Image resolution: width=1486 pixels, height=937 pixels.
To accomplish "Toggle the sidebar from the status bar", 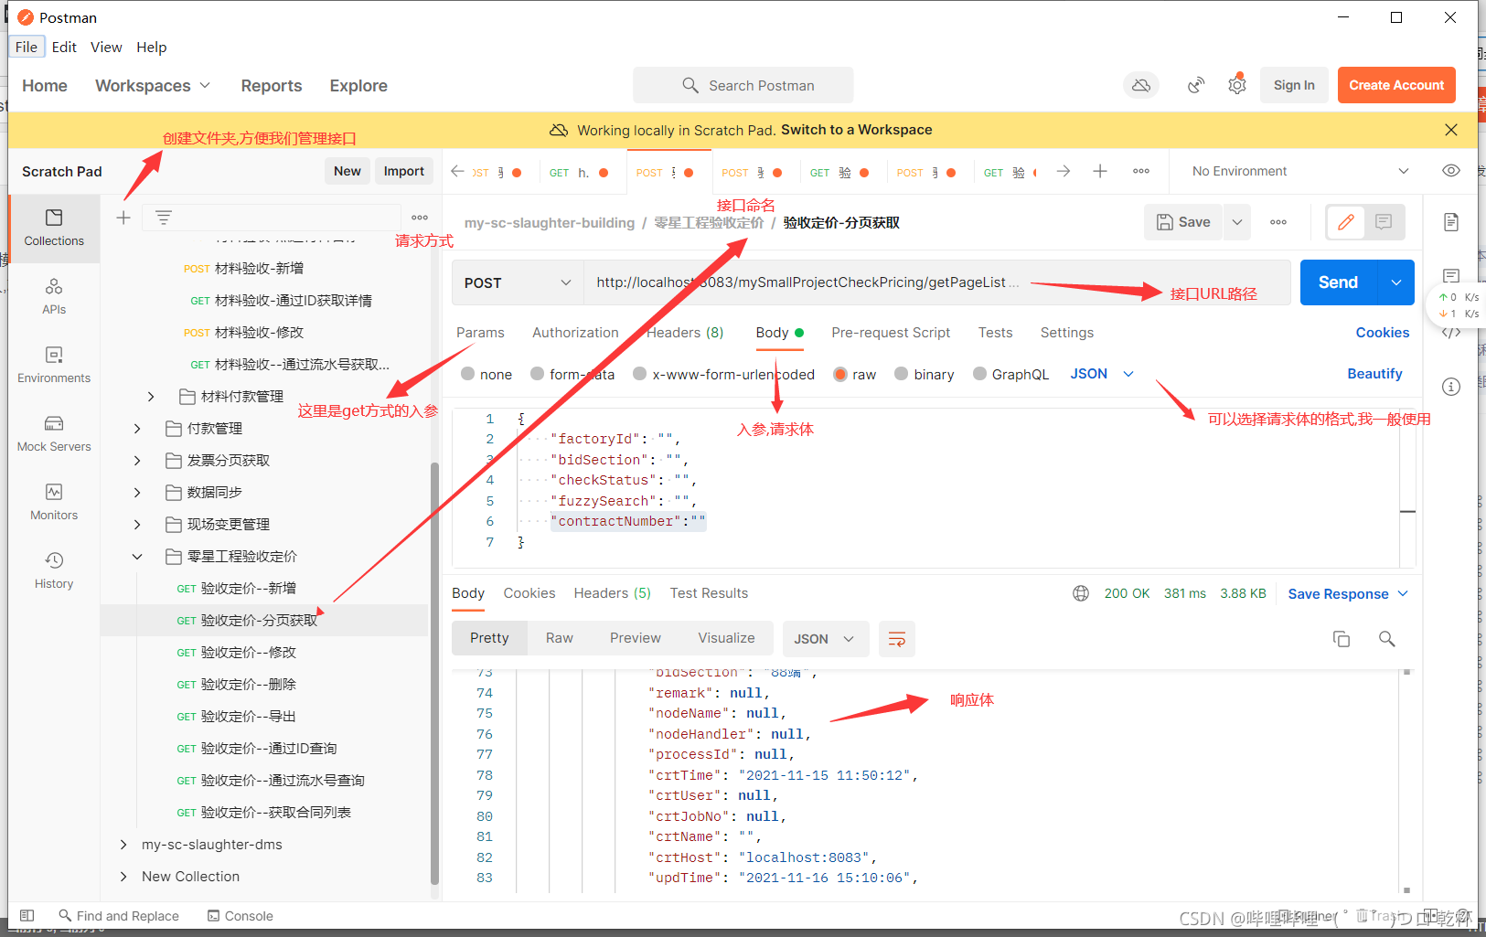I will [x=27, y=916].
